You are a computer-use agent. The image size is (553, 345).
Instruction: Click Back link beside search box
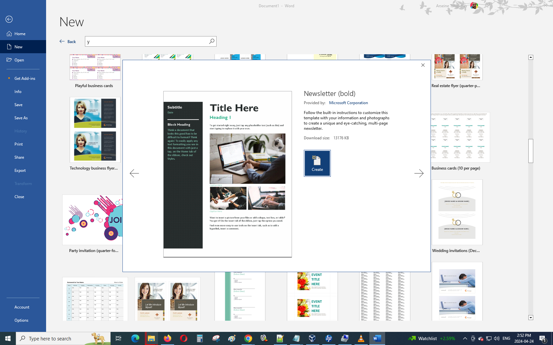(x=68, y=41)
